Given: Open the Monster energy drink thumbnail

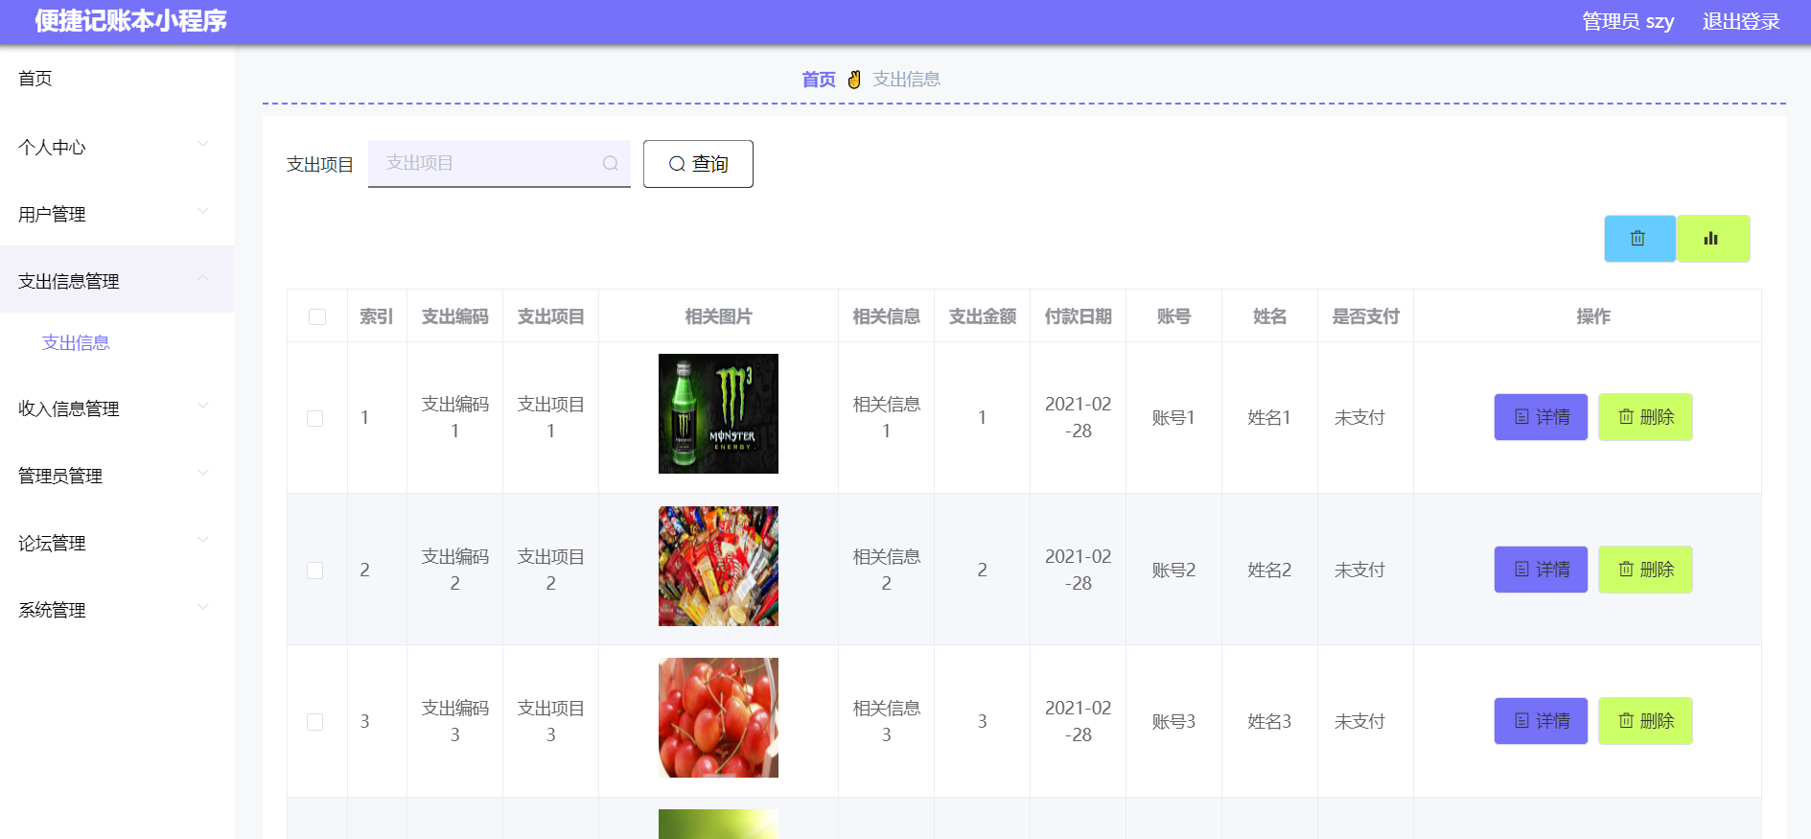Looking at the screenshot, I should click(718, 413).
